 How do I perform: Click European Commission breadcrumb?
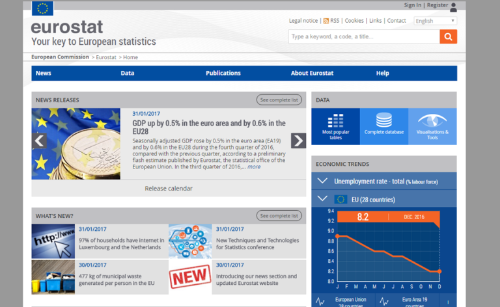pos(60,57)
